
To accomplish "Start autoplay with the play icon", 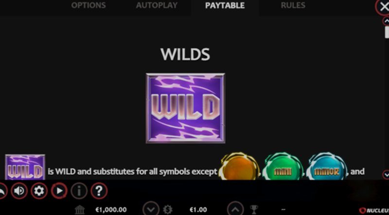I will pos(59,191).
